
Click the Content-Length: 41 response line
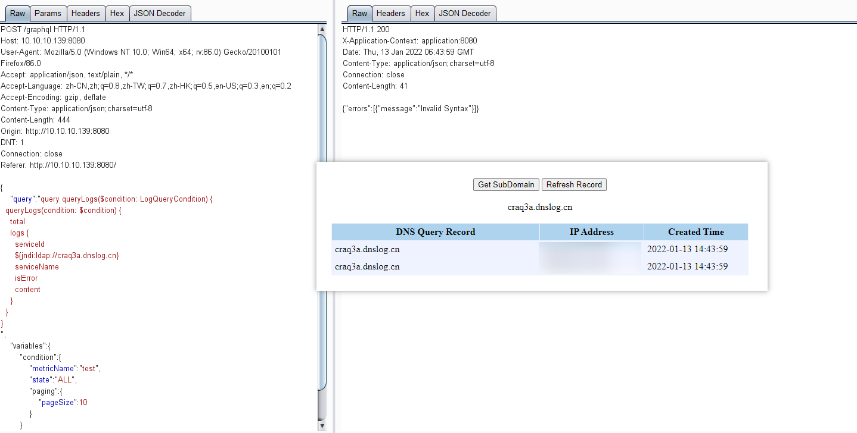[375, 86]
